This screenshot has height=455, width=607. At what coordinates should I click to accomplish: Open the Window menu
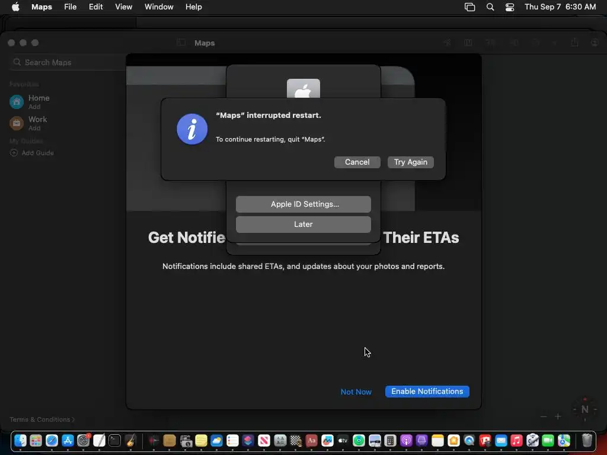point(159,7)
